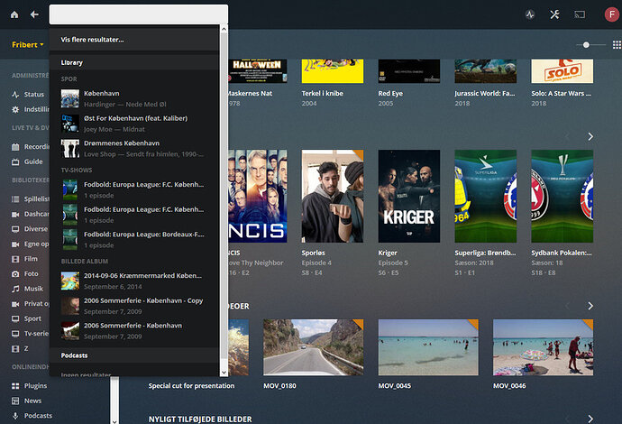The image size is (622, 424).
Task: Open Red Eye movie poster
Action: [409, 71]
